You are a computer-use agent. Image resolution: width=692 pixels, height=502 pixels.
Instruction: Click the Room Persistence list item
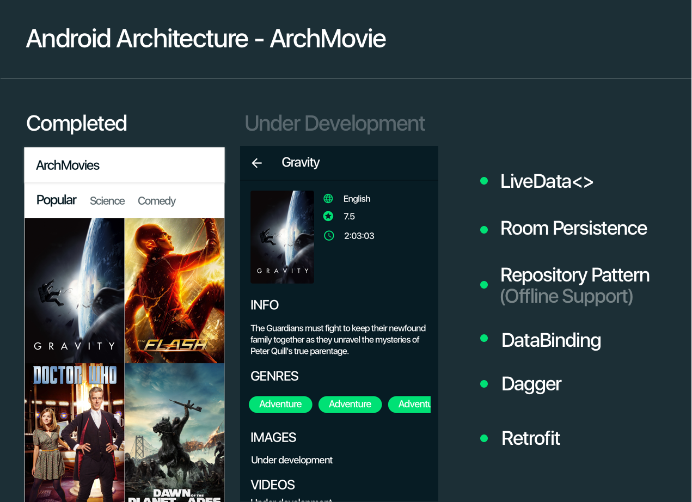tap(574, 228)
